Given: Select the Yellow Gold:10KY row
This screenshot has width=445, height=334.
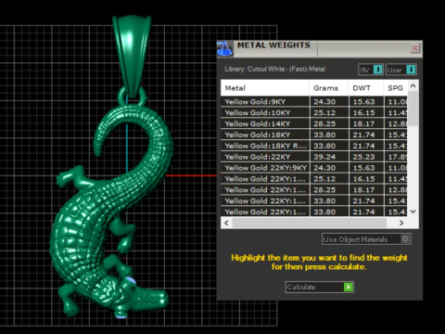Looking at the screenshot, I should coord(314,112).
